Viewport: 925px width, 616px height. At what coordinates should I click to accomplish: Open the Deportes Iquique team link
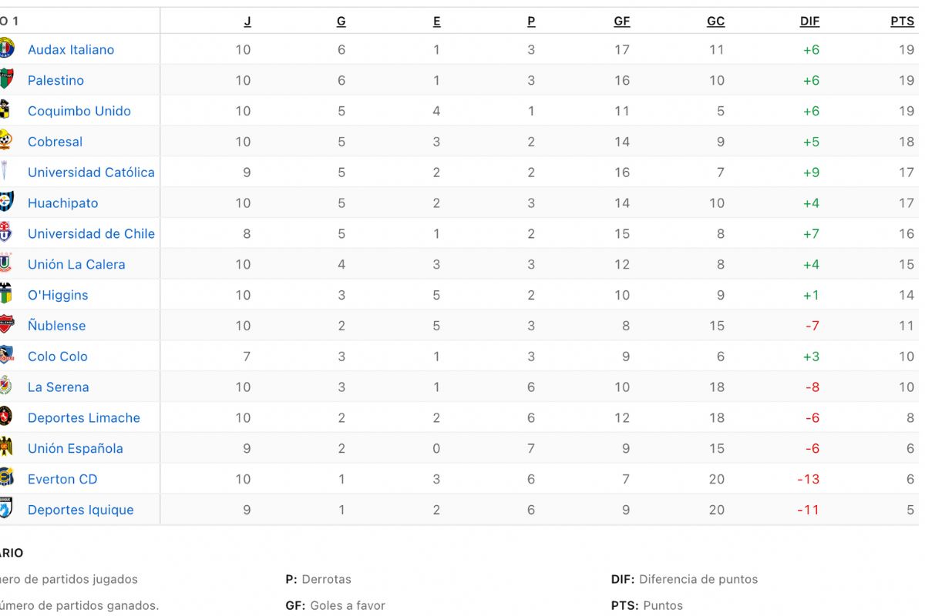point(81,510)
